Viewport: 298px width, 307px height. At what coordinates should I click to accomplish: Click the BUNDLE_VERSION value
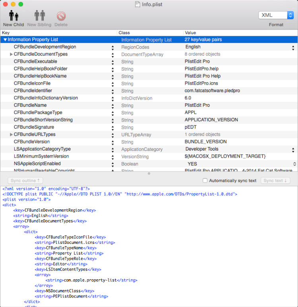pyautogui.click(x=205, y=142)
